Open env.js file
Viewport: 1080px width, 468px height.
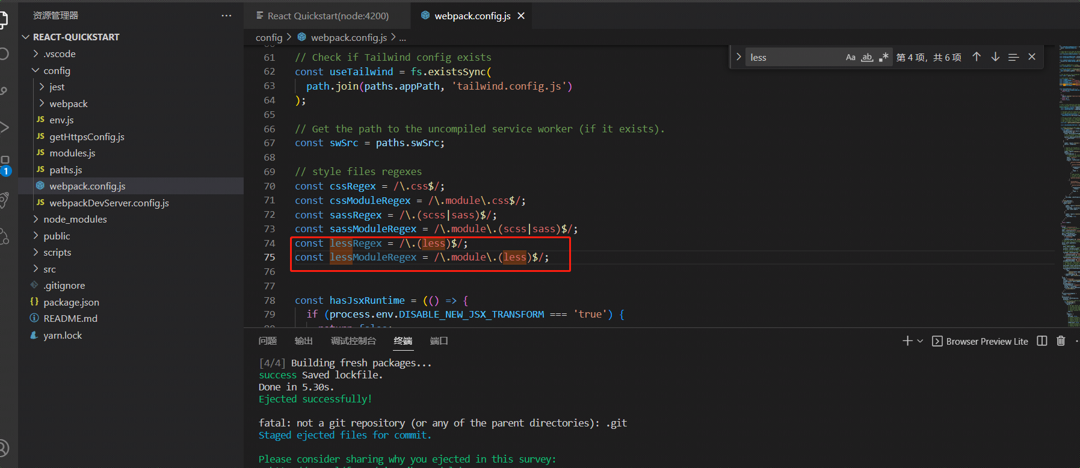point(131,120)
